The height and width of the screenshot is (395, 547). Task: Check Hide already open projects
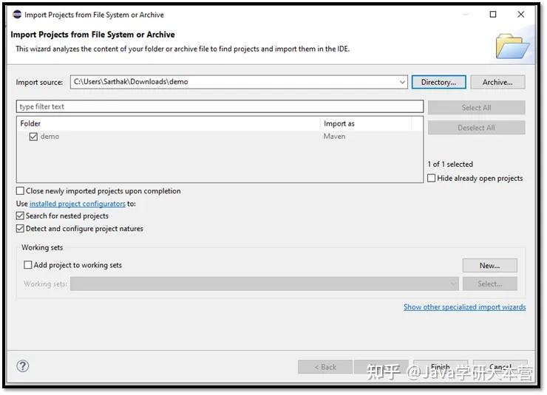coord(432,178)
